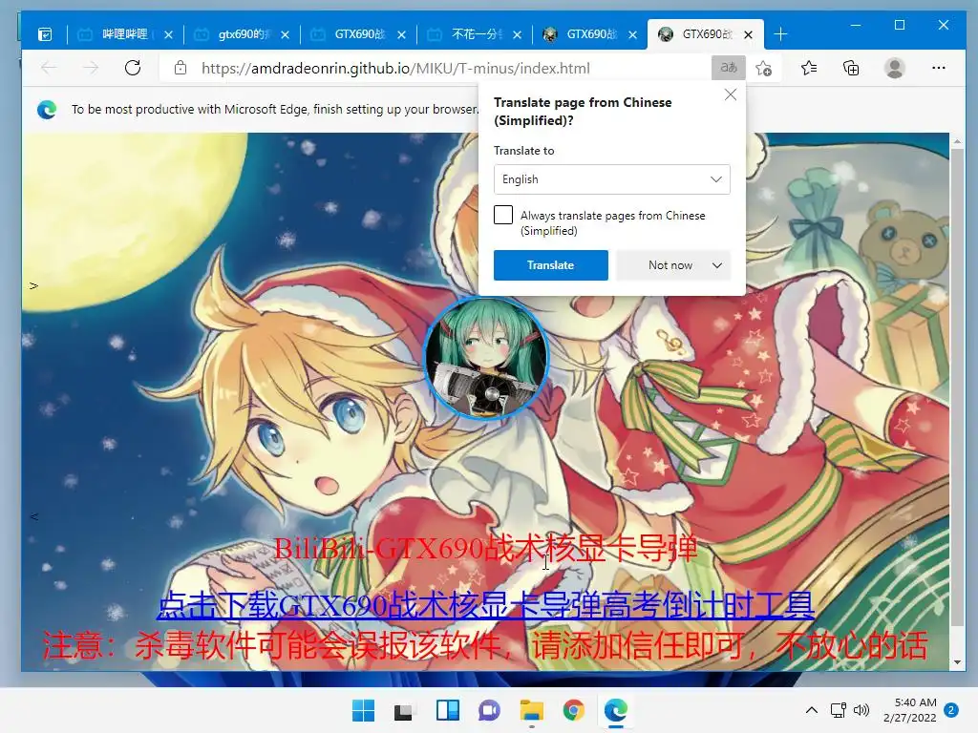Open Chat app from taskbar
This screenshot has height=733, width=978.
[489, 710]
